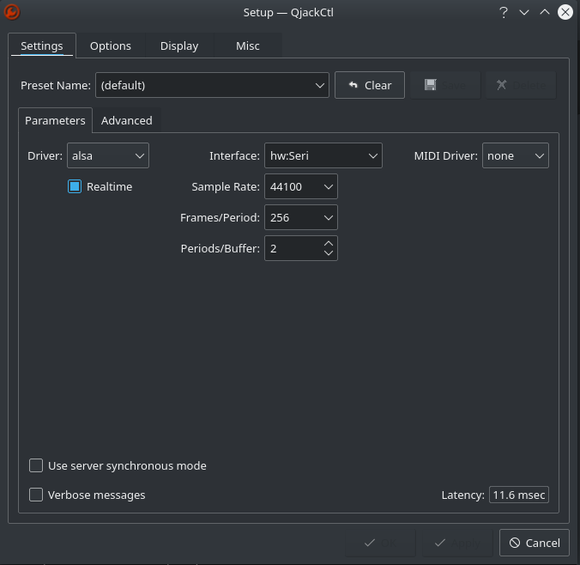This screenshot has width=580, height=565.
Task: Enable Use server synchronous mode
Action: point(36,465)
